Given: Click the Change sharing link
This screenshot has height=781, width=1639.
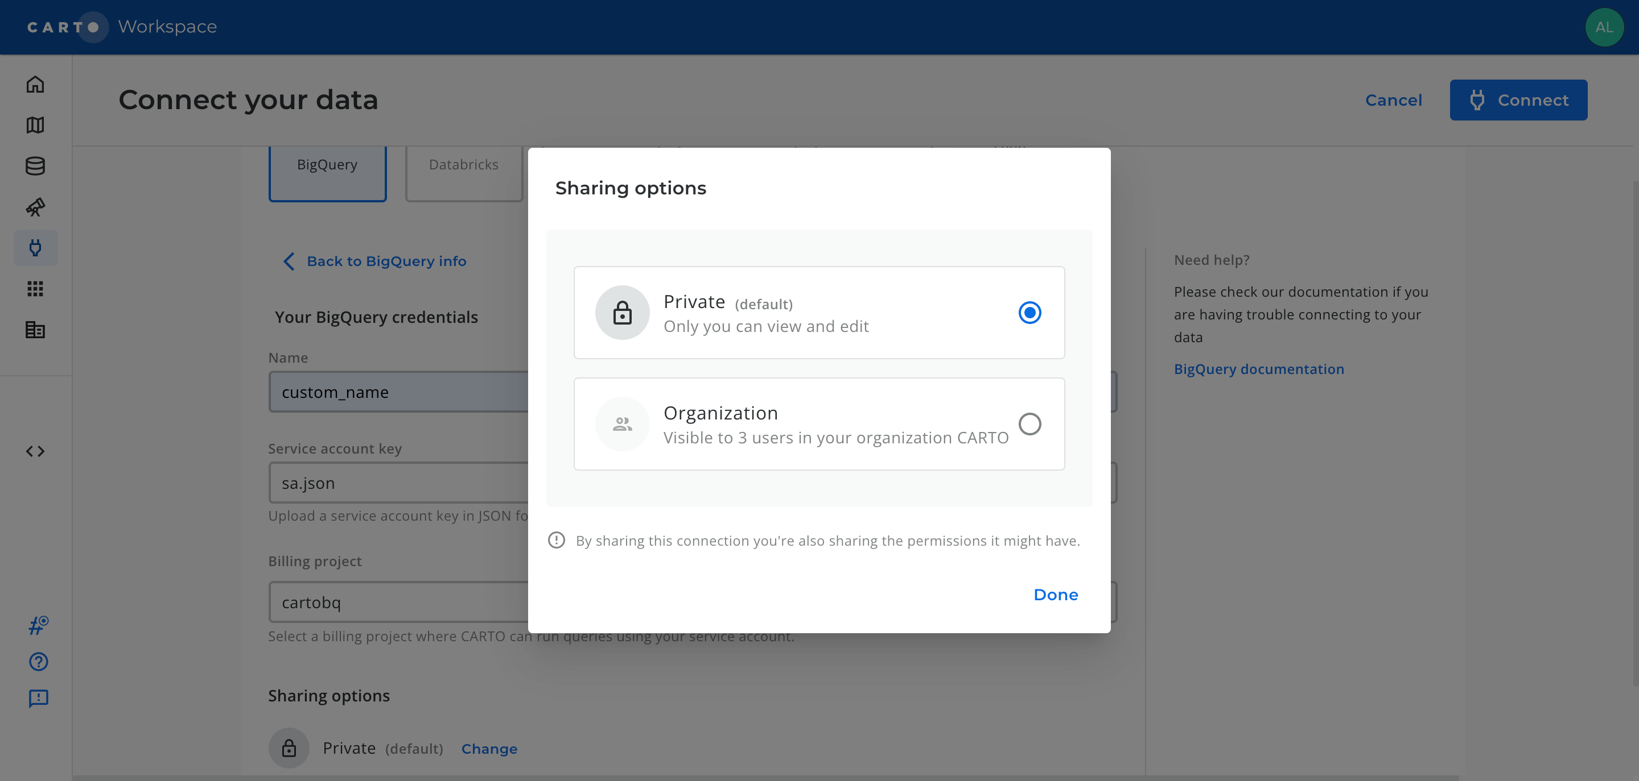Looking at the screenshot, I should (x=489, y=749).
